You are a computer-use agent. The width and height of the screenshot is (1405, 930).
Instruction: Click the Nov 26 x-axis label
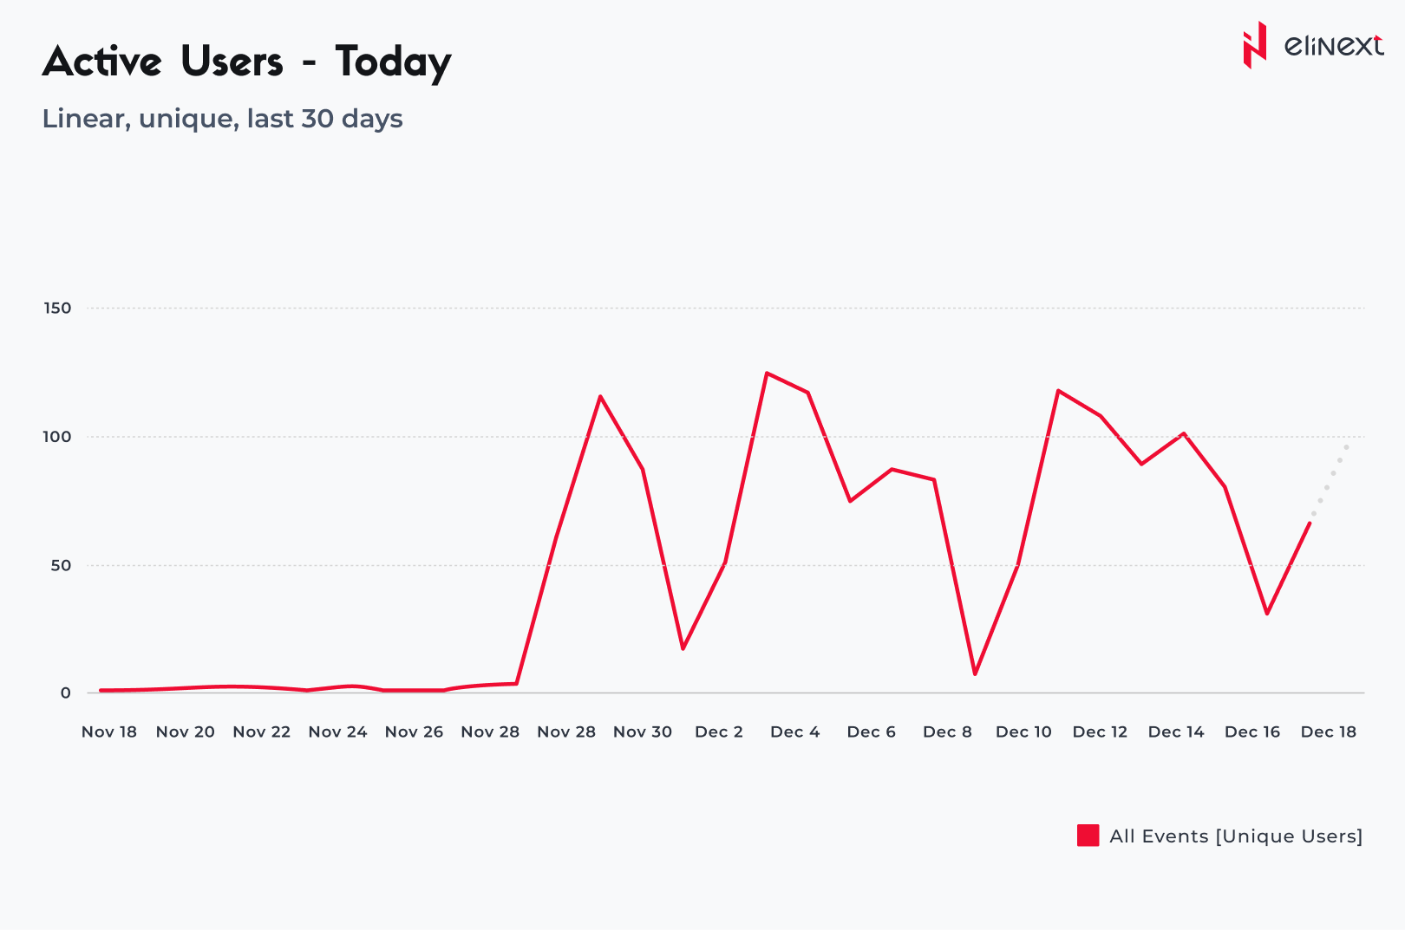(414, 732)
